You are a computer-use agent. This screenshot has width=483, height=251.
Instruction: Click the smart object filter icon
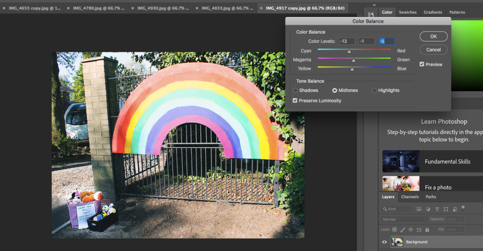click(455, 209)
